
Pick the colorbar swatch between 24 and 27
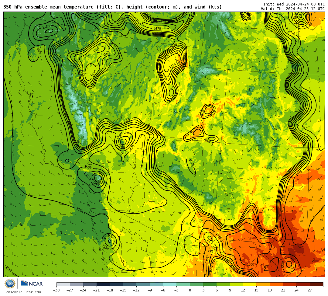coord(303,284)
